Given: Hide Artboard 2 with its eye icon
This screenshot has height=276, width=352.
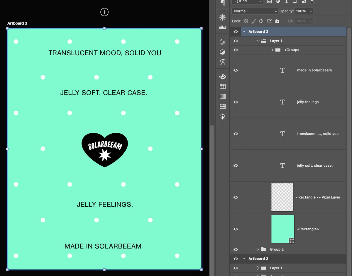Looking at the screenshot, I should point(236,259).
